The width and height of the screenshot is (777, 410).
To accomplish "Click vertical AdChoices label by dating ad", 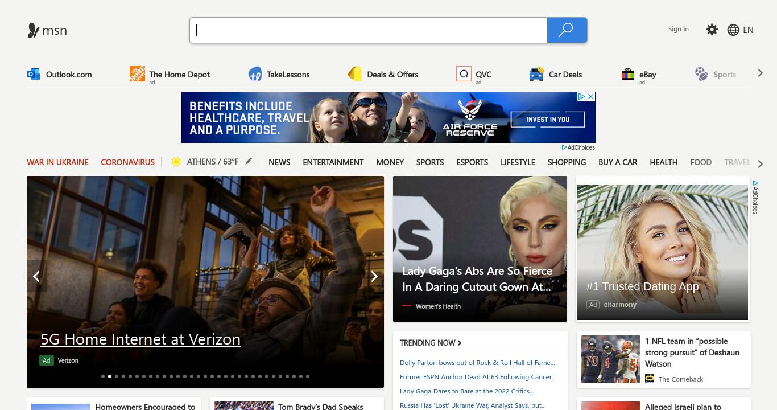I will click(755, 197).
